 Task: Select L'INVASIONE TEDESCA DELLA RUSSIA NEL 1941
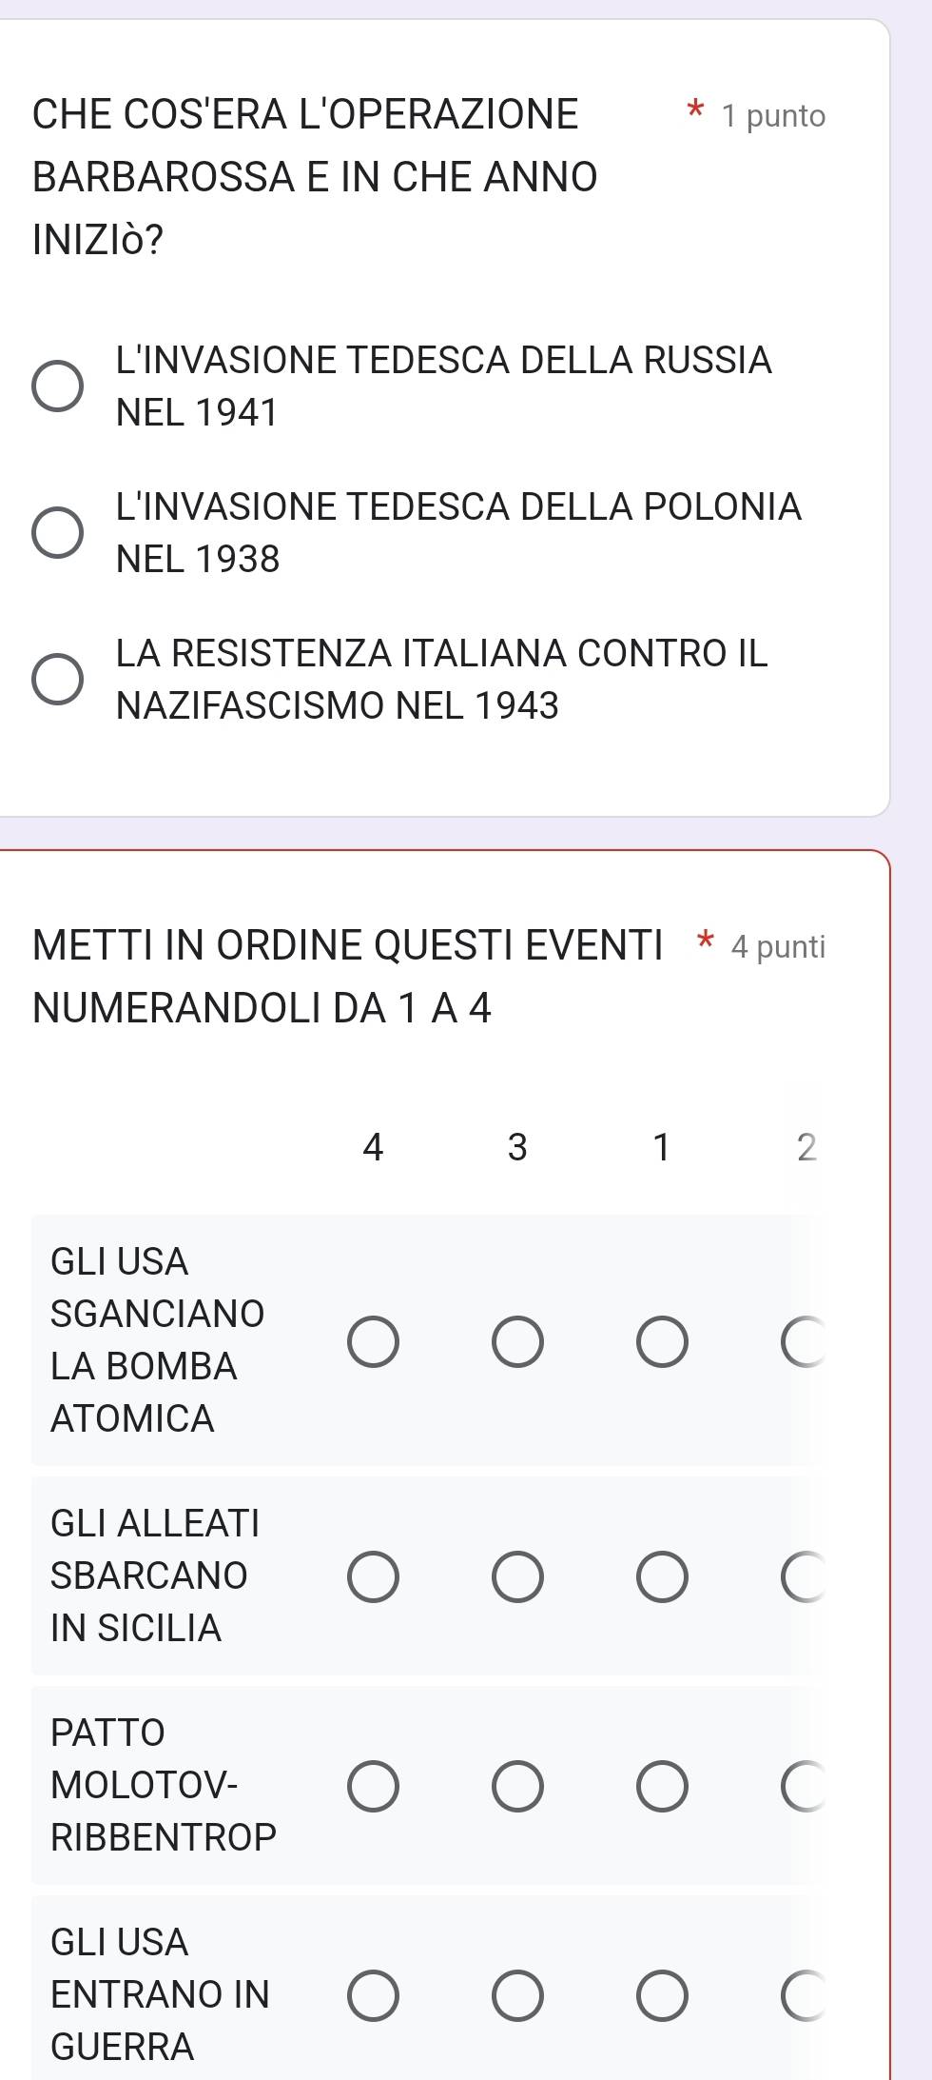coord(58,386)
